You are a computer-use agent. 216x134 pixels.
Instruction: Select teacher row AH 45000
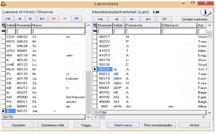[43, 97]
